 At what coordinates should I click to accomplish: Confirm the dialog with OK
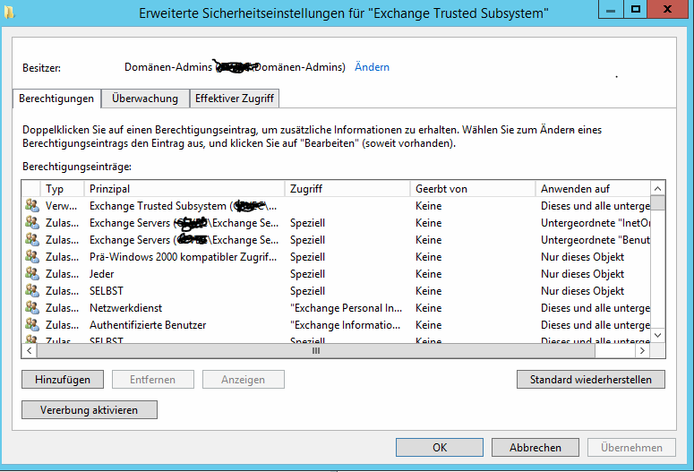(x=440, y=447)
